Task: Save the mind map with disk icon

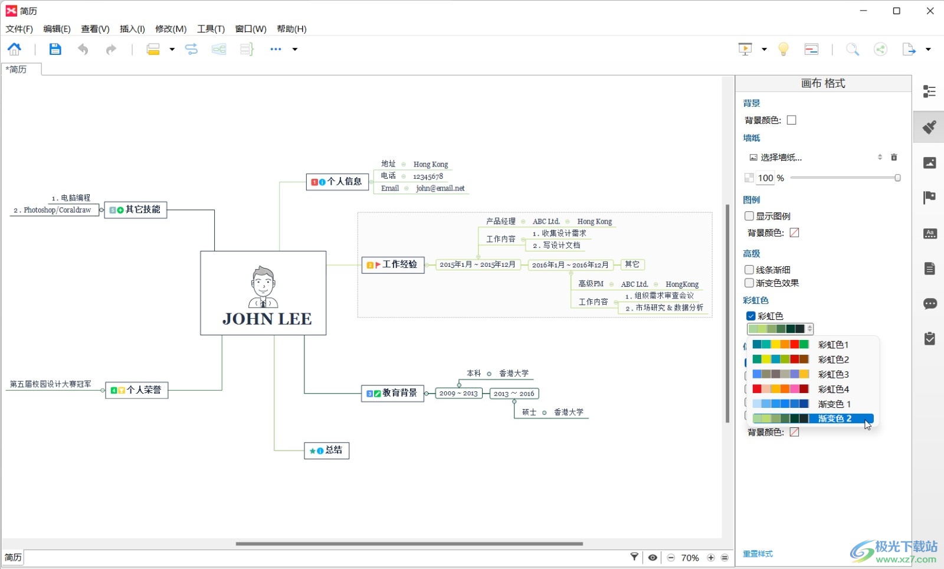Action: pyautogui.click(x=55, y=49)
